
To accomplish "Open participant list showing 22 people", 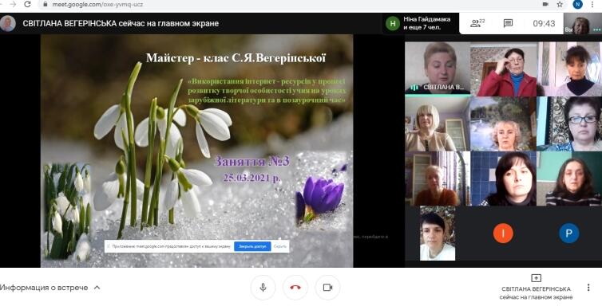I will (x=477, y=23).
